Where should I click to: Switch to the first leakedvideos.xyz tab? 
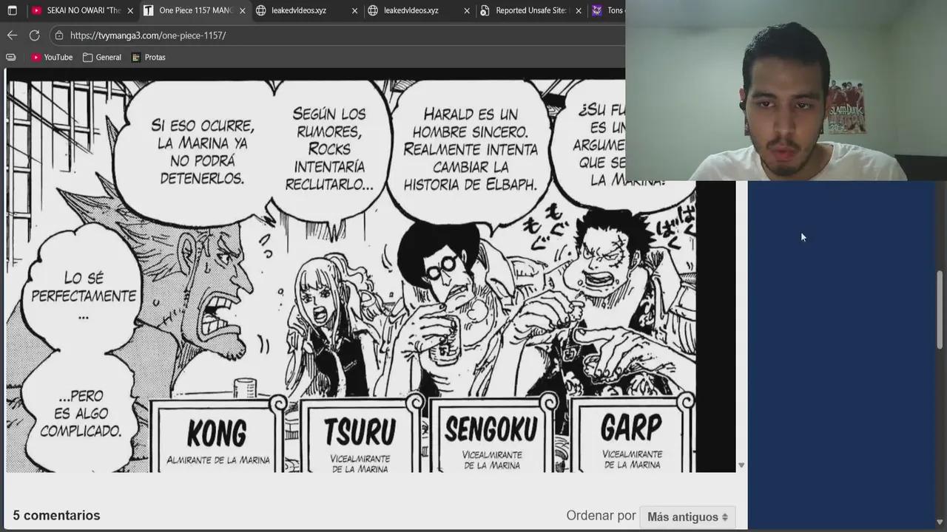click(306, 10)
